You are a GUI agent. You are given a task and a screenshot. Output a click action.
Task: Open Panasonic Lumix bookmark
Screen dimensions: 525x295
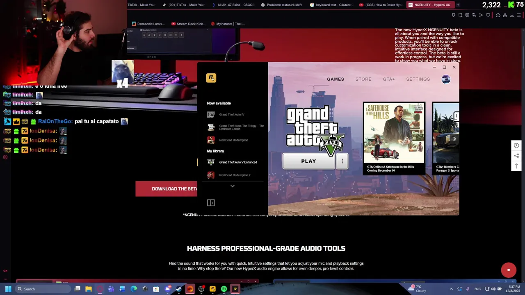tap(148, 24)
